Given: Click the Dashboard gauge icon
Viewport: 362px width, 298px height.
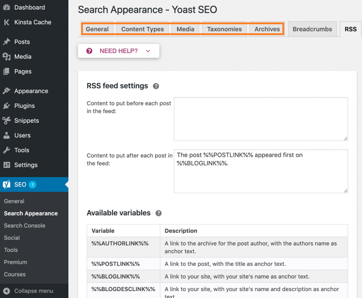Looking at the screenshot, I should pos(7,7).
